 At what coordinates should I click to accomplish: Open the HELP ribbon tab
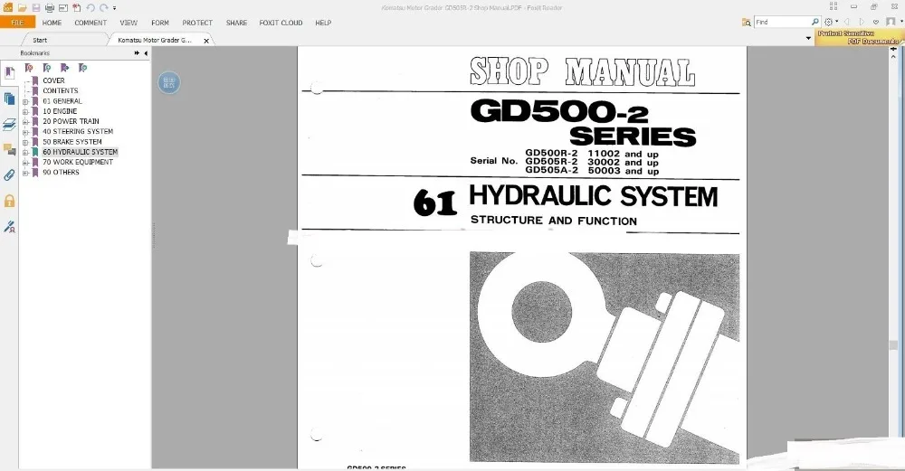coord(323,23)
